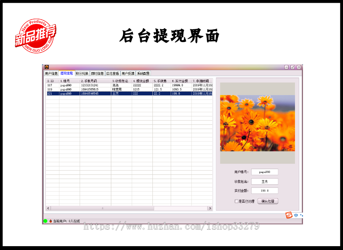Image resolution: width=343 pixels, height=250 pixels.
Task: Enable the 是否已处理 checkbox
Action: (x=237, y=201)
